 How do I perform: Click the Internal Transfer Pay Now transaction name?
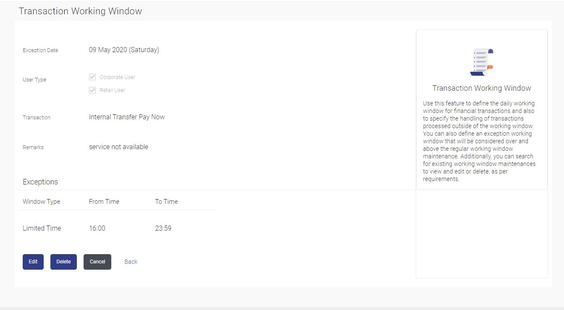coord(126,117)
